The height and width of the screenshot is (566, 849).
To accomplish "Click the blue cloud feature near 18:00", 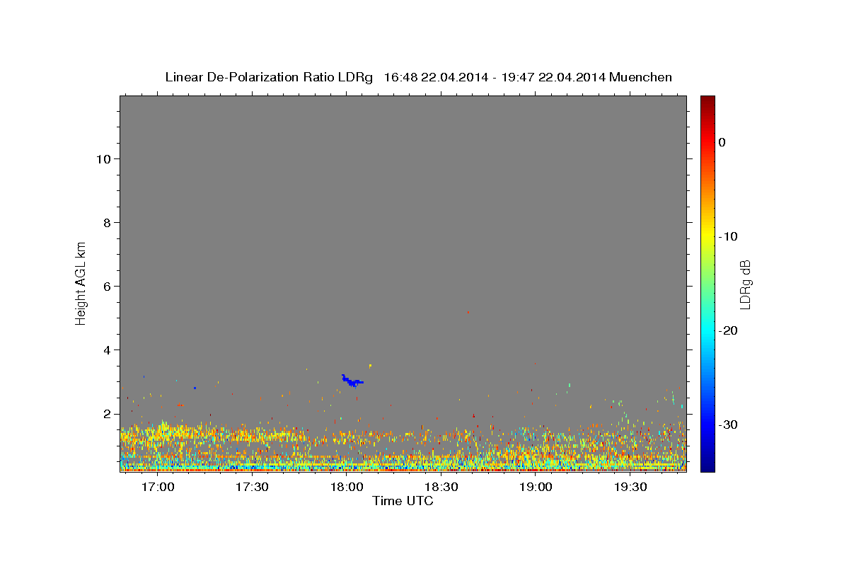I will [x=352, y=381].
